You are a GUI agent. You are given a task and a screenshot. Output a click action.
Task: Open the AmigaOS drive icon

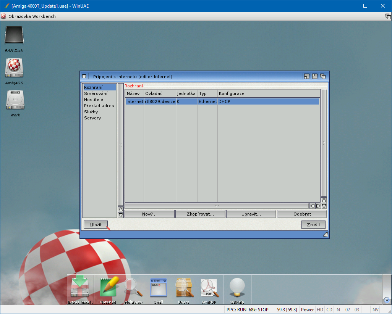[14, 68]
